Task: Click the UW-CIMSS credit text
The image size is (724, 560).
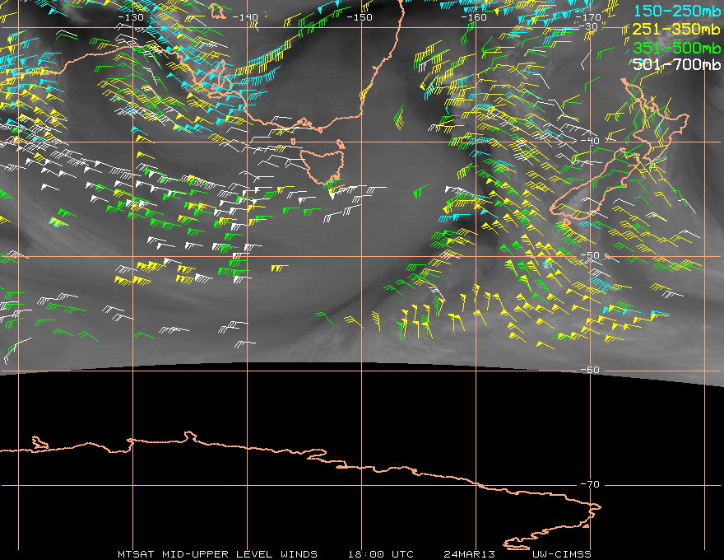Action: point(561,554)
